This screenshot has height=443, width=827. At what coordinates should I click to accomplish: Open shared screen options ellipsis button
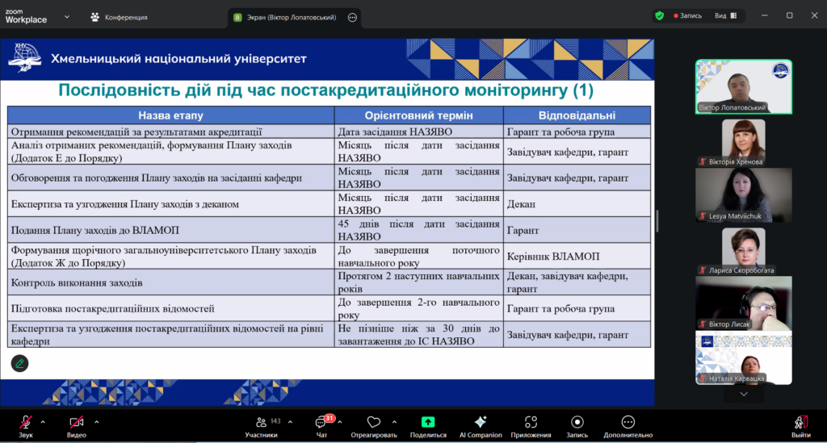coord(352,17)
